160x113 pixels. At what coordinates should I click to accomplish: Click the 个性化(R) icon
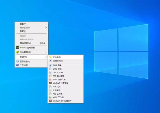coord(17,65)
